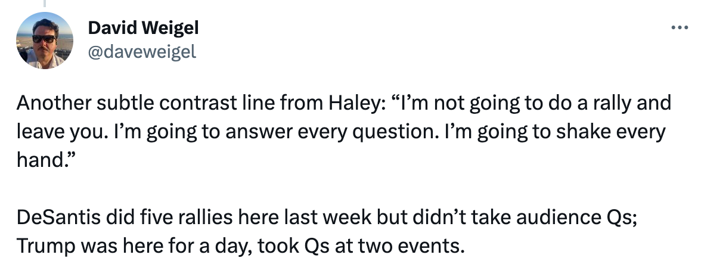This screenshot has height=273, width=701.
Task: Click the David Weigel display name
Action: tap(143, 28)
